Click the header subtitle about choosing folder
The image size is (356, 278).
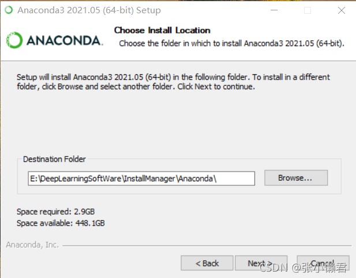click(231, 43)
